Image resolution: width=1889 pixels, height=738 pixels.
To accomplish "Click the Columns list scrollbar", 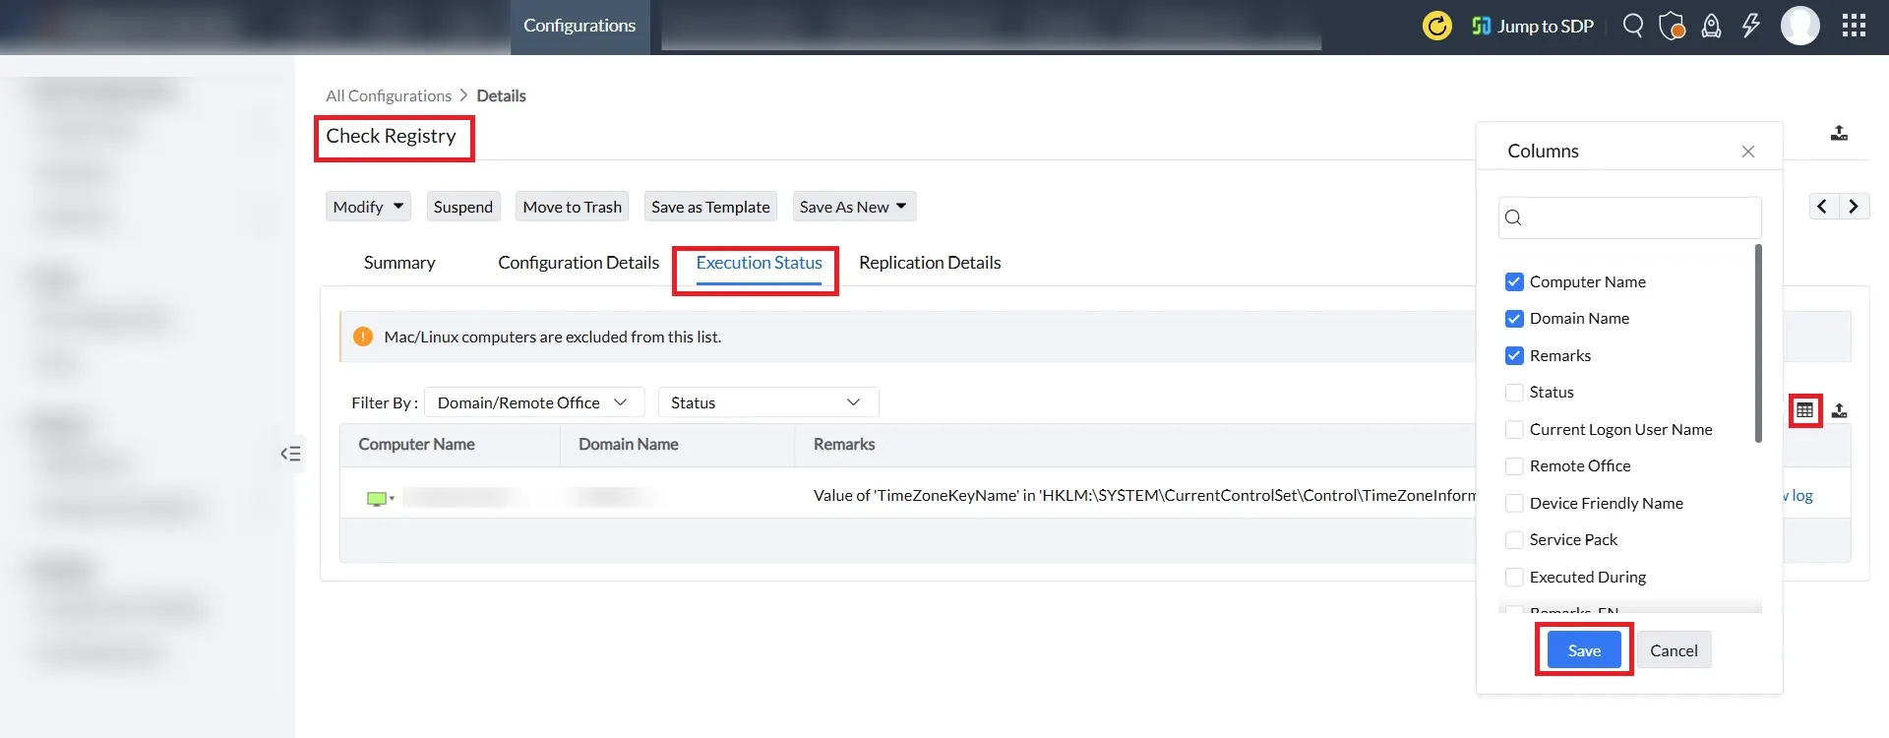I will pos(1758,343).
